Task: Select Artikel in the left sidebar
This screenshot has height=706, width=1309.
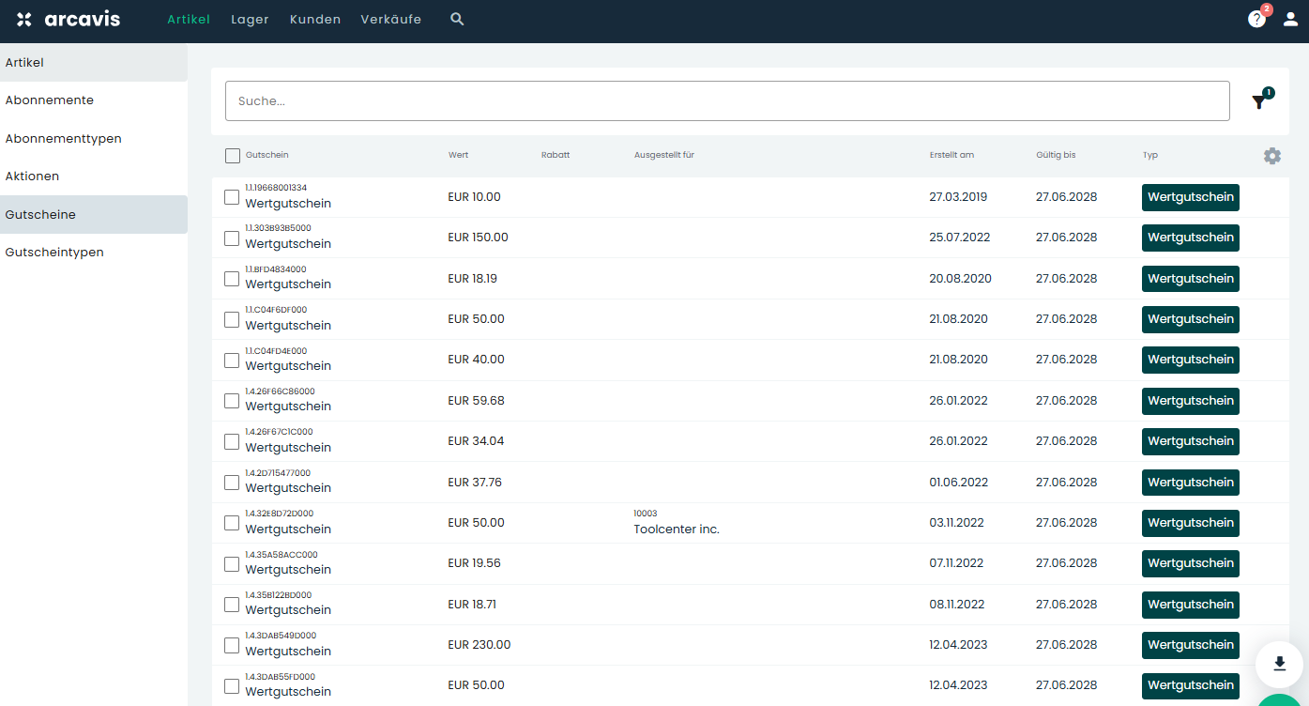Action: coord(94,62)
